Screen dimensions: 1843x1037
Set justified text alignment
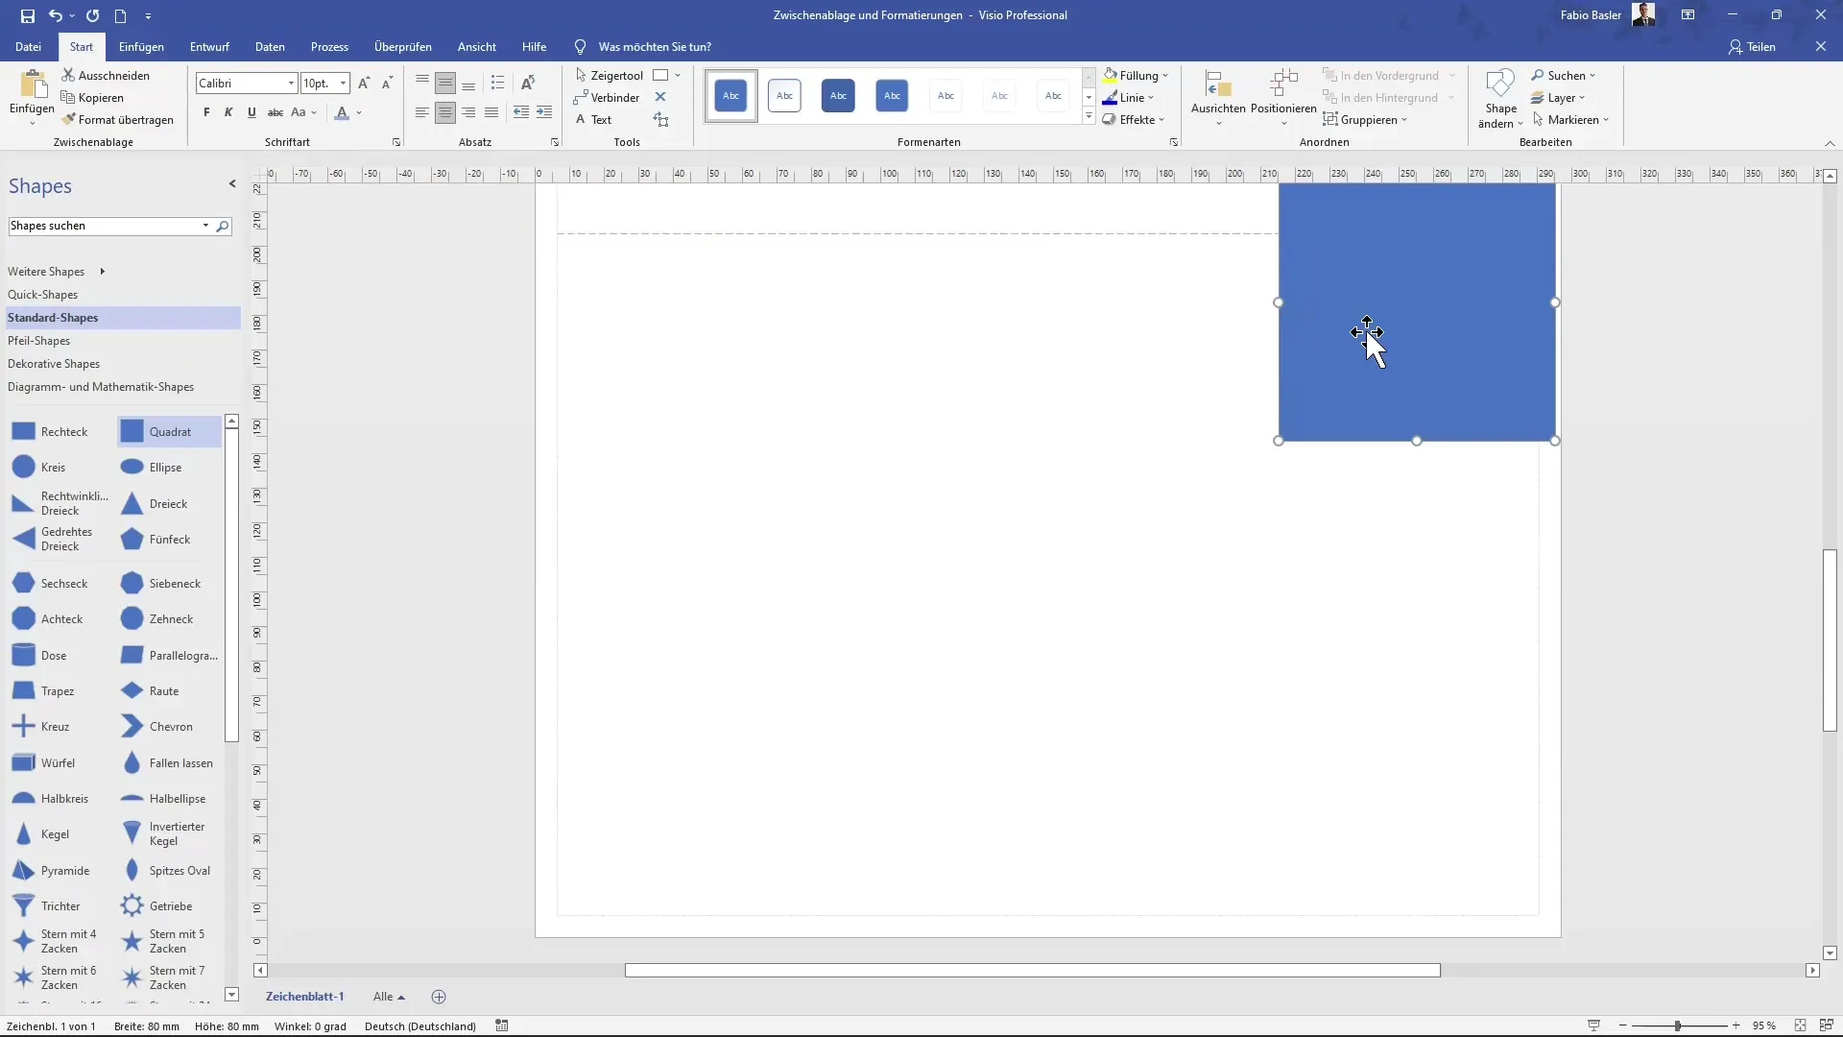[x=491, y=112]
